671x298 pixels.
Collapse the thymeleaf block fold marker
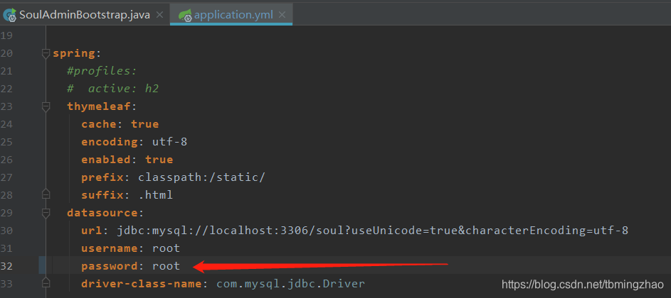click(46, 106)
